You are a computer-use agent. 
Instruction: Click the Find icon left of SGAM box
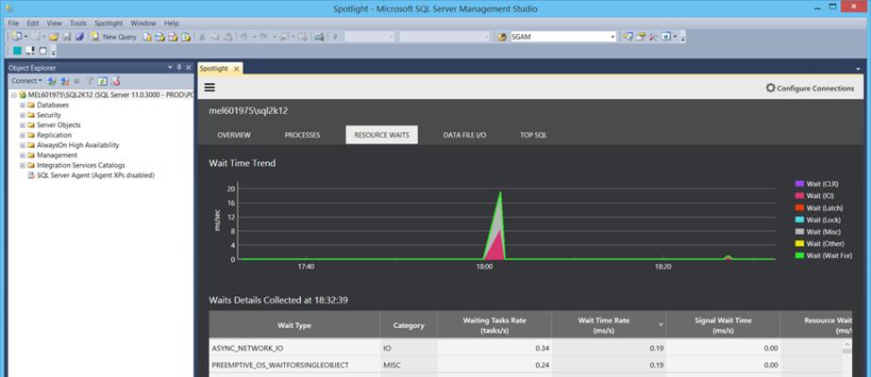[502, 37]
